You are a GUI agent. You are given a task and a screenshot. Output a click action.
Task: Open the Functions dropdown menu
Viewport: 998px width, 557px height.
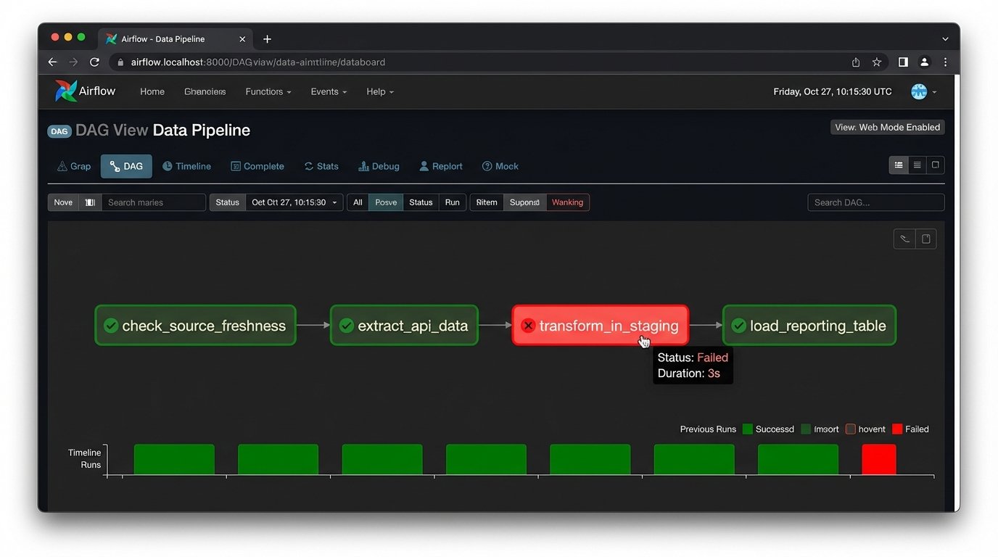268,91
